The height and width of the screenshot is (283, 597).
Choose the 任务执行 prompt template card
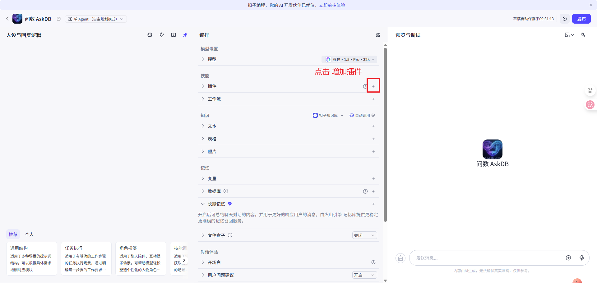pyautogui.click(x=86, y=258)
